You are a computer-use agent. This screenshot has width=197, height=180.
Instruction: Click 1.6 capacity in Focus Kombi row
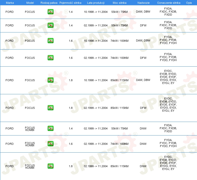point(71,144)
